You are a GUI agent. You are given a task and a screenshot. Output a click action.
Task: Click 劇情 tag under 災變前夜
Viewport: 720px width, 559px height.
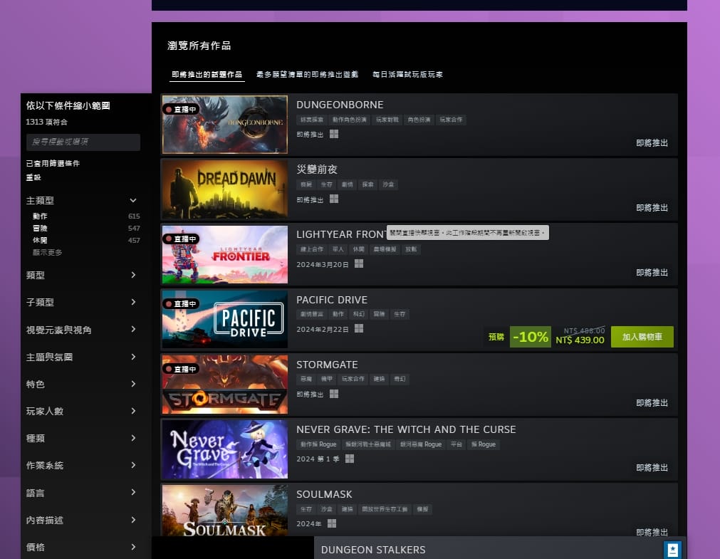tap(347, 184)
